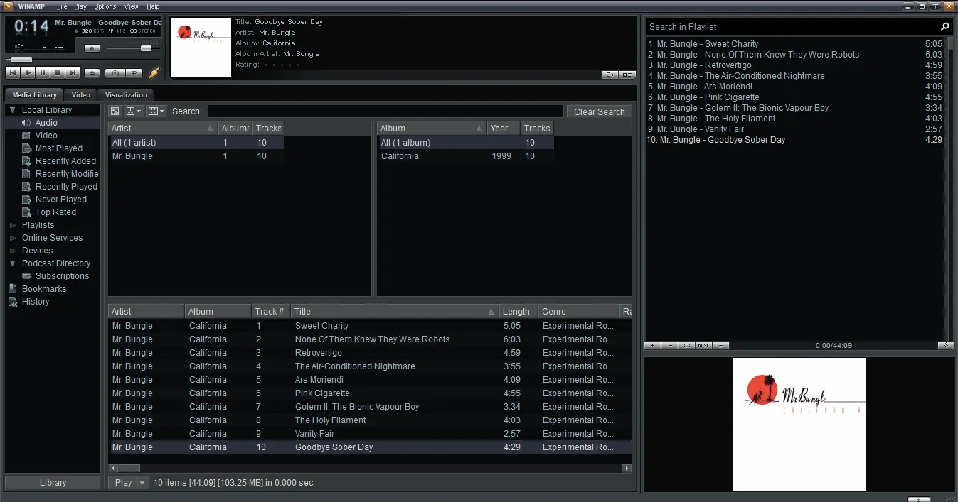Toggle shuffle playback mode

pos(115,72)
